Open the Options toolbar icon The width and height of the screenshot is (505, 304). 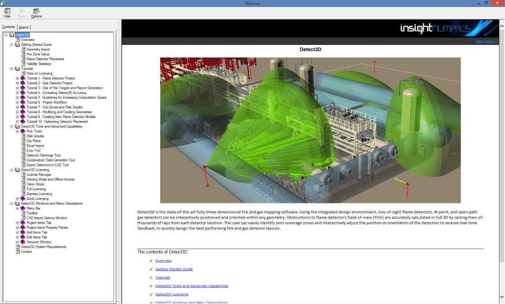click(x=36, y=11)
